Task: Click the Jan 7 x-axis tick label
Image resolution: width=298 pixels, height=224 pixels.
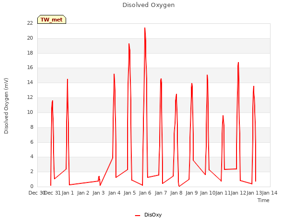Action: click(x=161, y=193)
